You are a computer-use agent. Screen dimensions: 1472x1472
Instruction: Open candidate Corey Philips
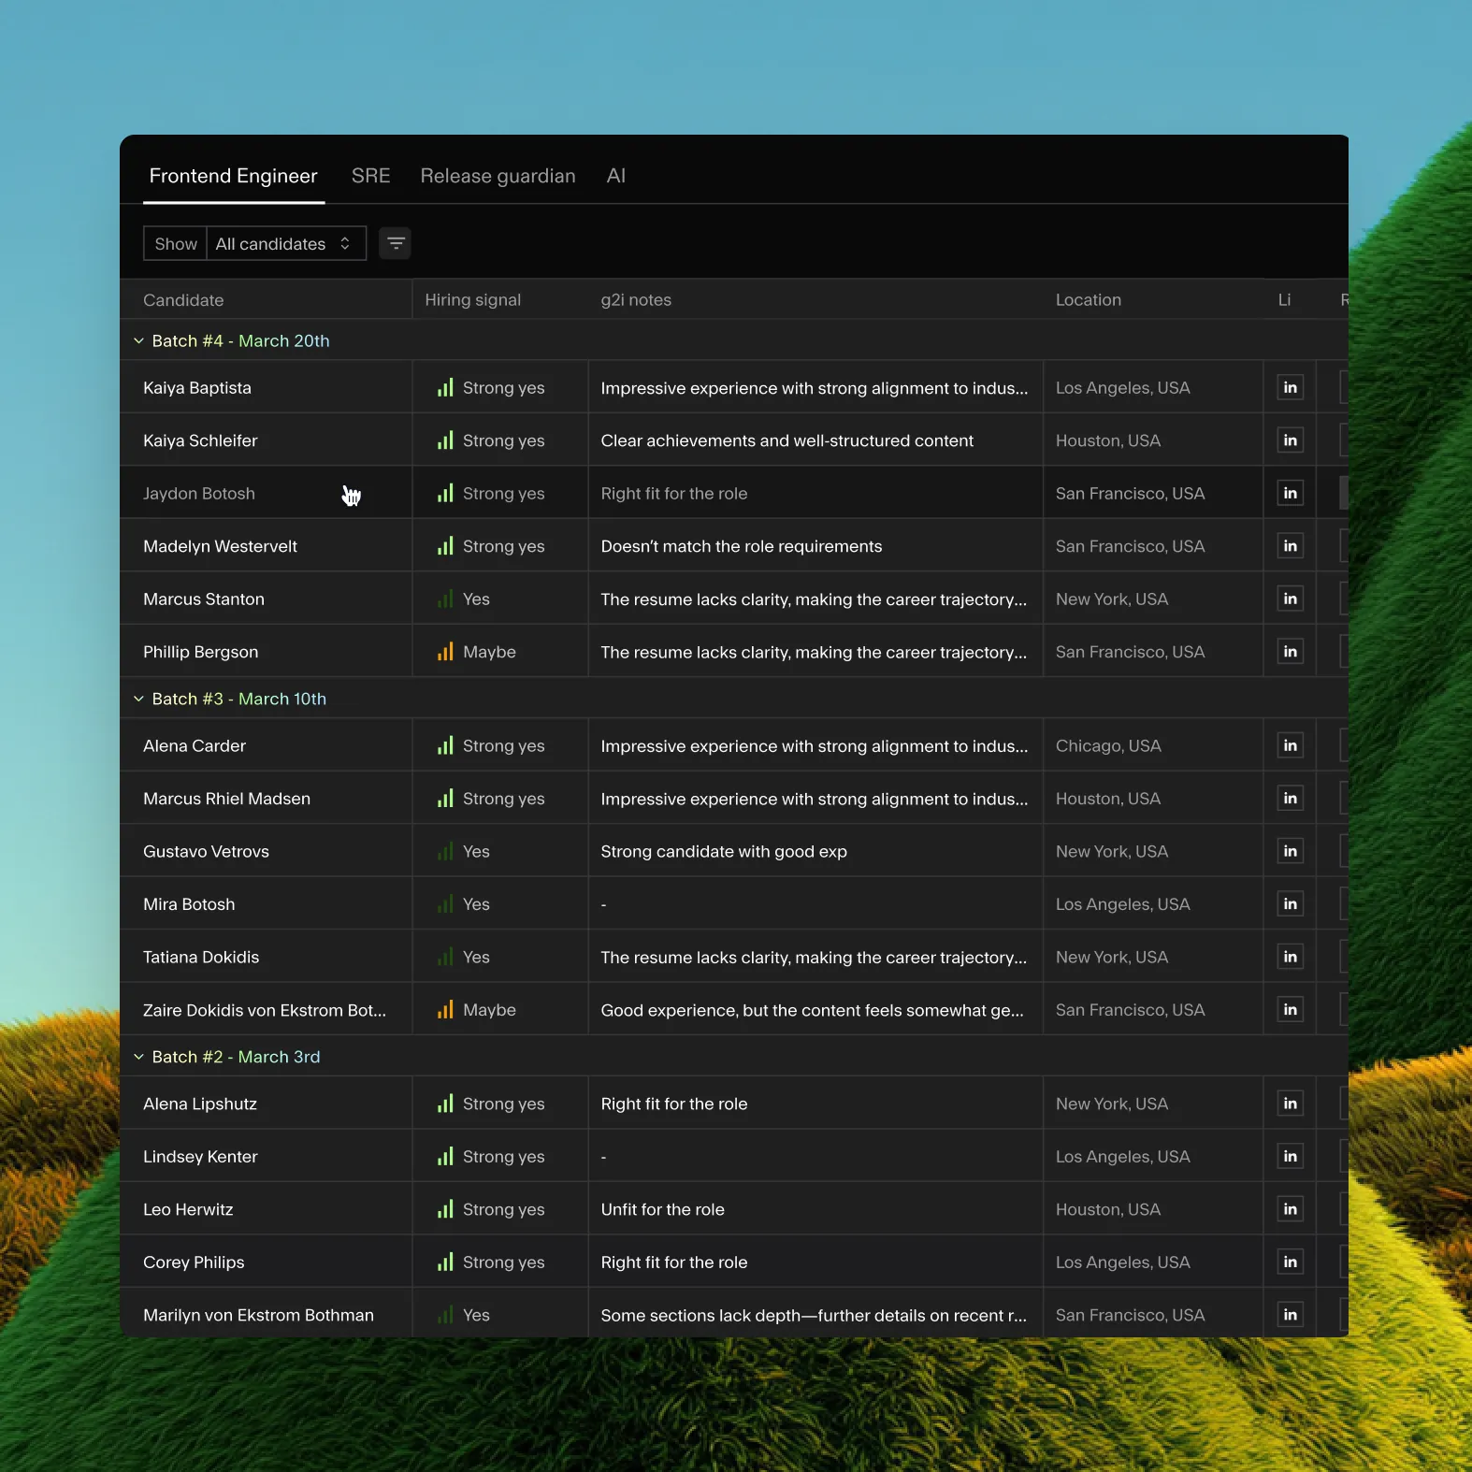(194, 1263)
